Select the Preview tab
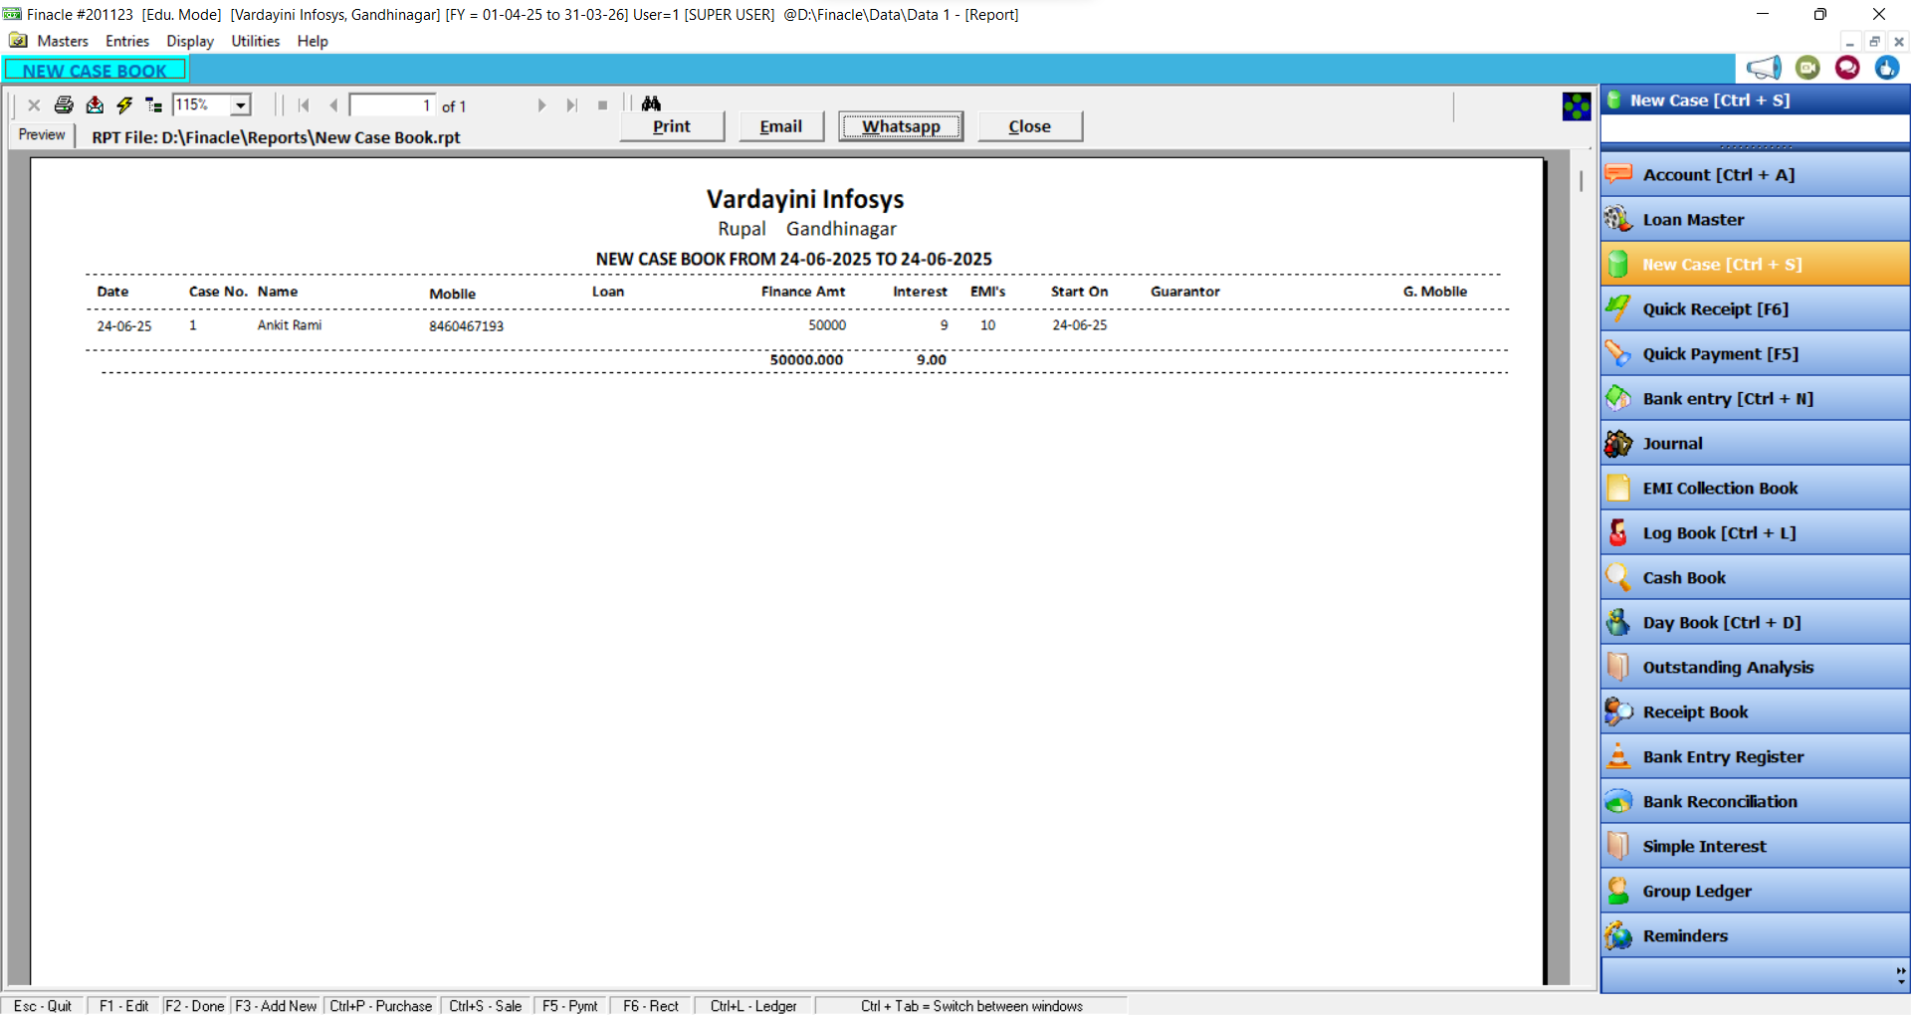The width and height of the screenshot is (1911, 1015). pos(42,134)
